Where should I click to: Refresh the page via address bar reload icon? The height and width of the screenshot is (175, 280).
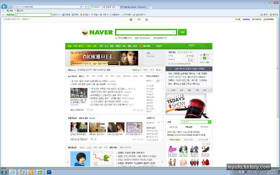point(86,7)
